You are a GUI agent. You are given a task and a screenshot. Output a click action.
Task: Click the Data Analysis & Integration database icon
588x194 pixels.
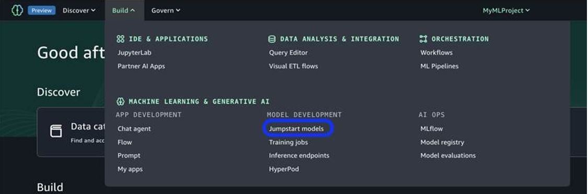272,39
